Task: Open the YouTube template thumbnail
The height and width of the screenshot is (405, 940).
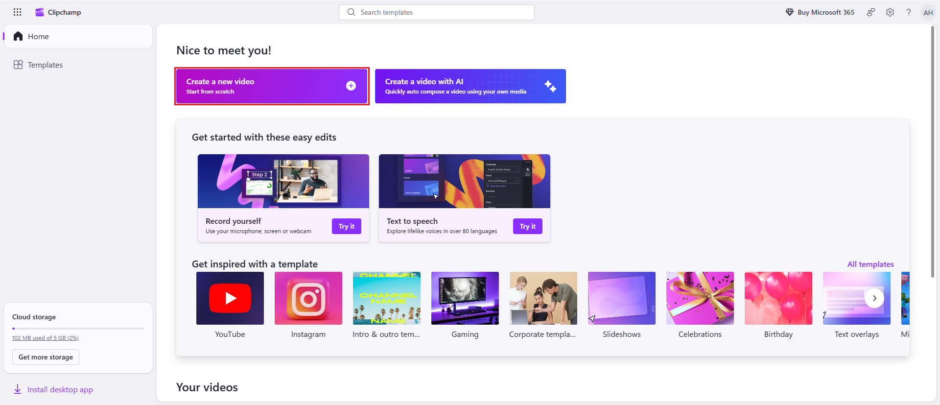Action: click(230, 298)
